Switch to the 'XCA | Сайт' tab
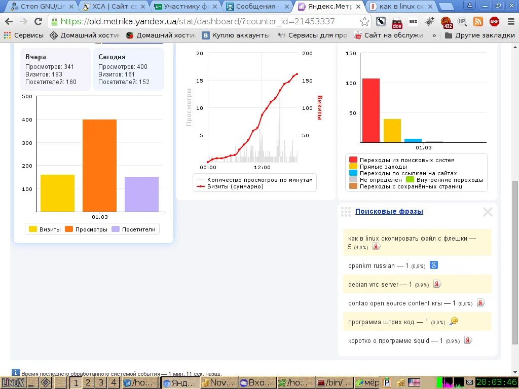The image size is (519, 389). click(x=114, y=6)
